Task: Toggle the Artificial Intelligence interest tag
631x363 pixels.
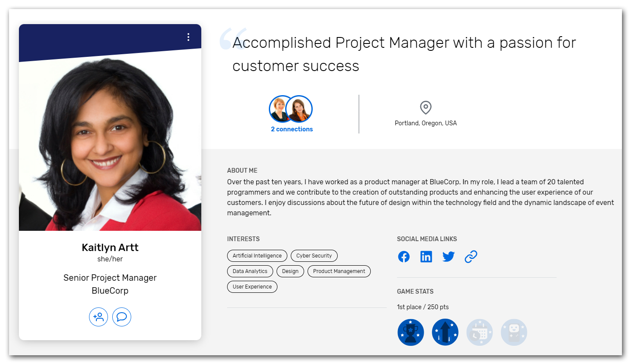Action: [x=257, y=255]
